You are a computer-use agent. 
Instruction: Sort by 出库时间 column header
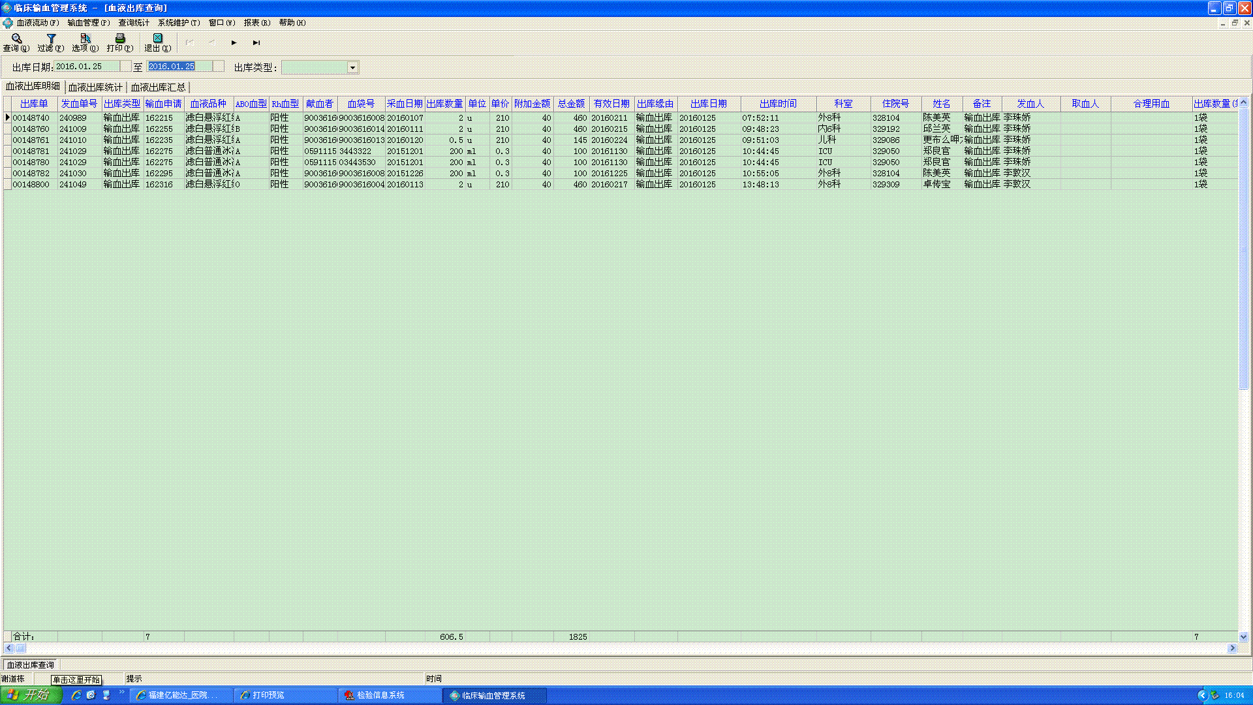(778, 104)
